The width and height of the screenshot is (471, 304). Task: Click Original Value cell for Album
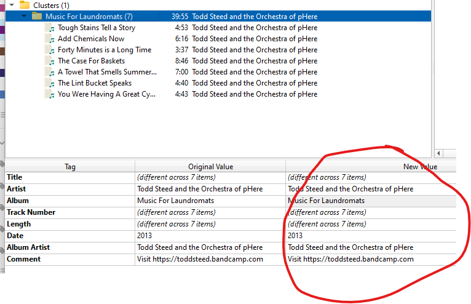pos(210,201)
